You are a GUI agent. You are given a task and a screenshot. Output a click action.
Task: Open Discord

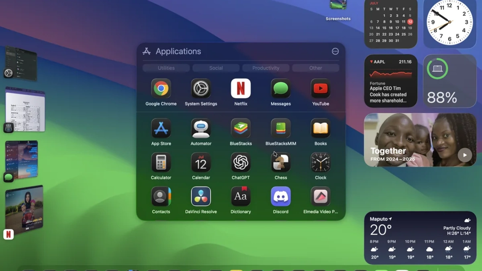point(280,196)
